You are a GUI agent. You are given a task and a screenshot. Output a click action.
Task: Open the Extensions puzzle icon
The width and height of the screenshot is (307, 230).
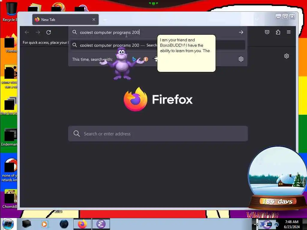[278, 32]
